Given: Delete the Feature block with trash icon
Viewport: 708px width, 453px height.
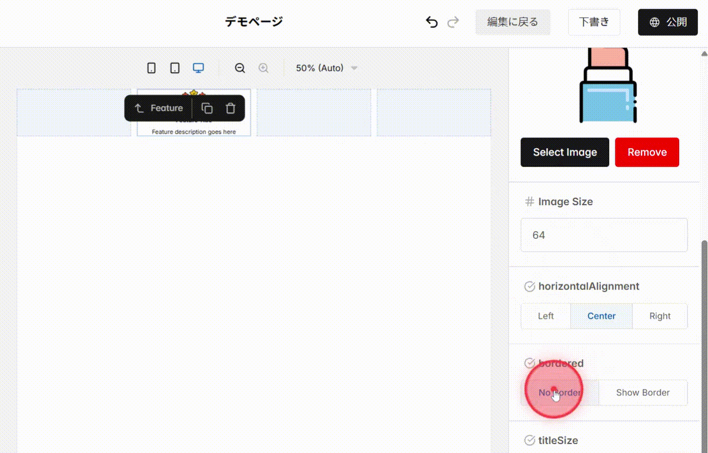Looking at the screenshot, I should [230, 108].
